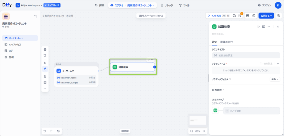Run this step with the panel play icon
The image size is (284, 136).
pos(258,27)
